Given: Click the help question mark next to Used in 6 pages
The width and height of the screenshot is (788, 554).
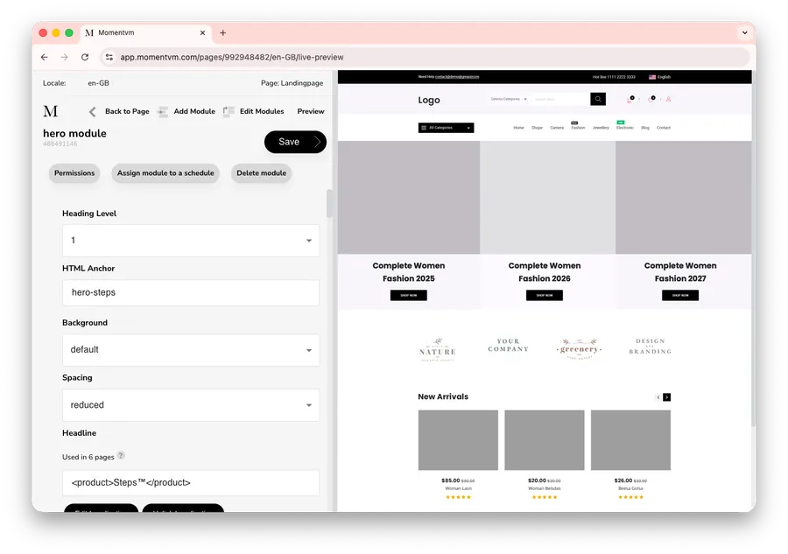Looking at the screenshot, I should pos(121,456).
